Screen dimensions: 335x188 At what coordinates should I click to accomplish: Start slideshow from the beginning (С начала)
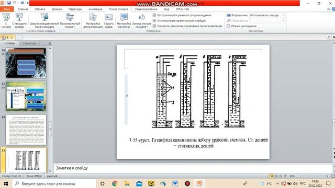(x=6, y=20)
